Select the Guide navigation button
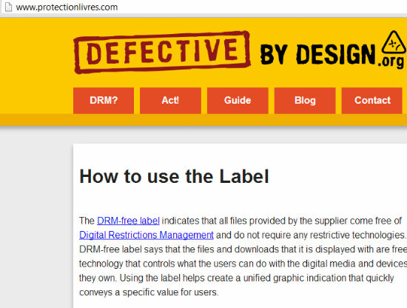 (238, 101)
